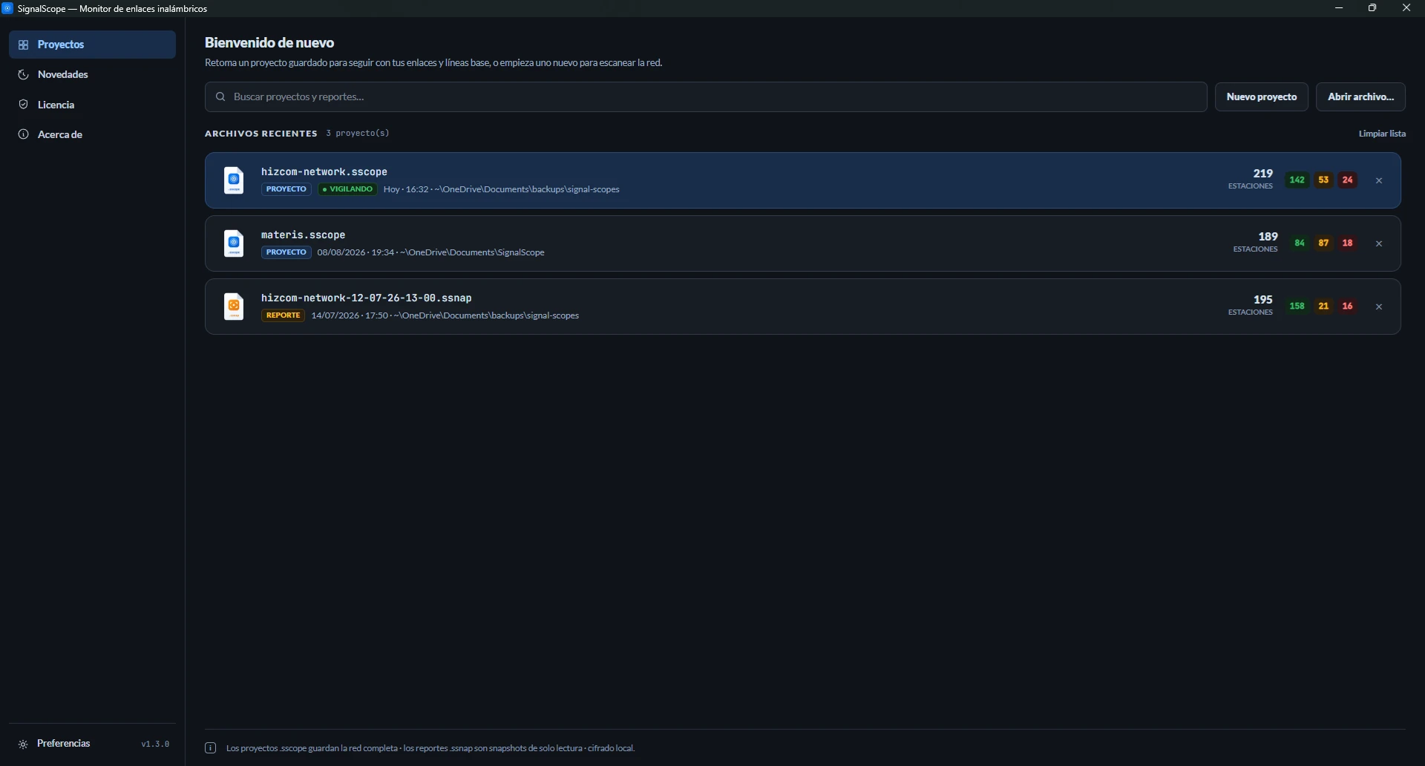Click PROYECTO tag on materis.sscope row
This screenshot has height=766, width=1425.
(x=286, y=252)
